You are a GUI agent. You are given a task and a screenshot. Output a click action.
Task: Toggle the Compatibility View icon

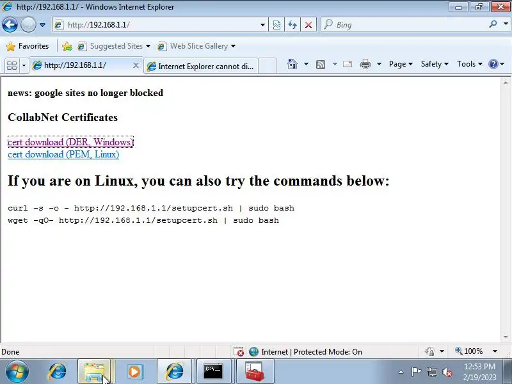pos(276,25)
